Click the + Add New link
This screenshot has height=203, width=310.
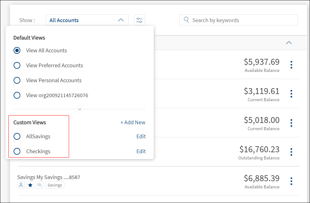point(133,122)
